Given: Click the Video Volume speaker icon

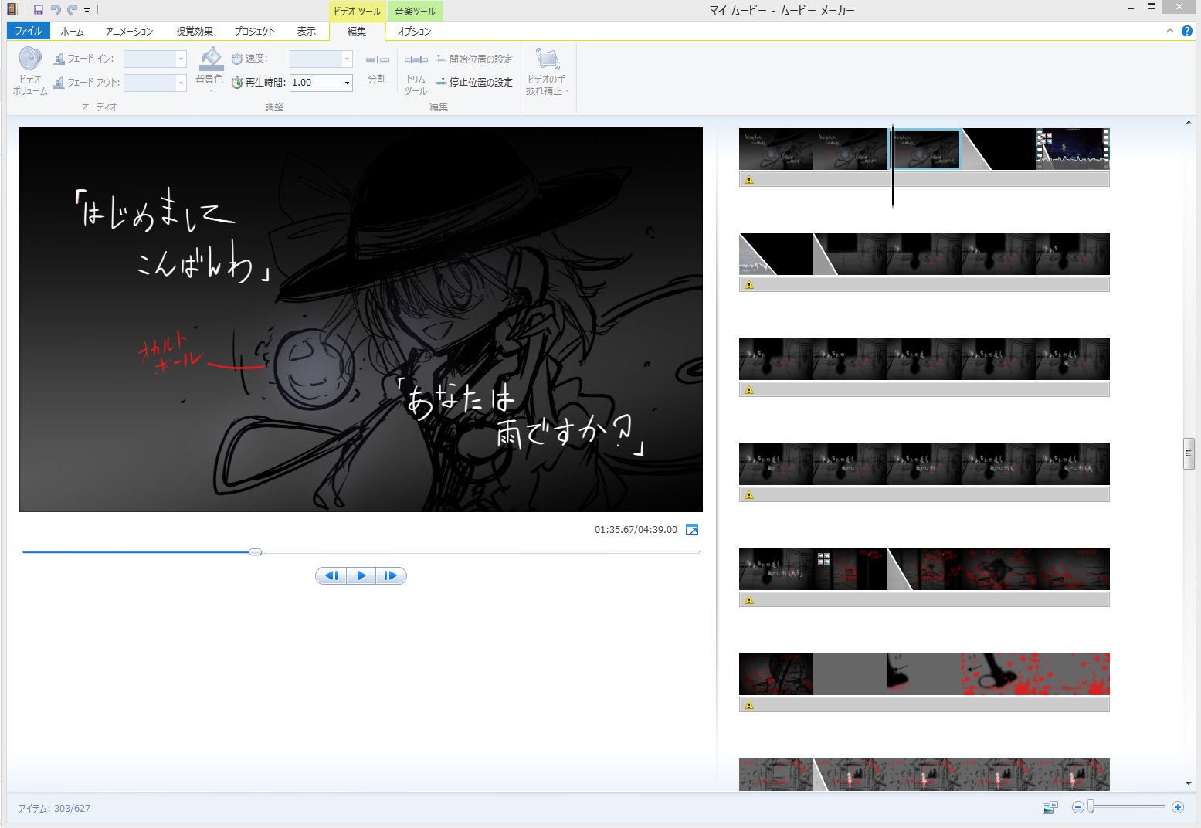Looking at the screenshot, I should click(x=30, y=59).
